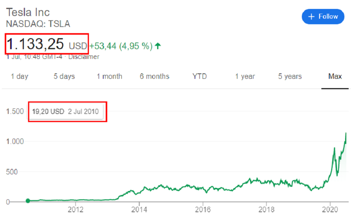
Task: Click the 1.133,25 USD price
Action: coord(46,44)
